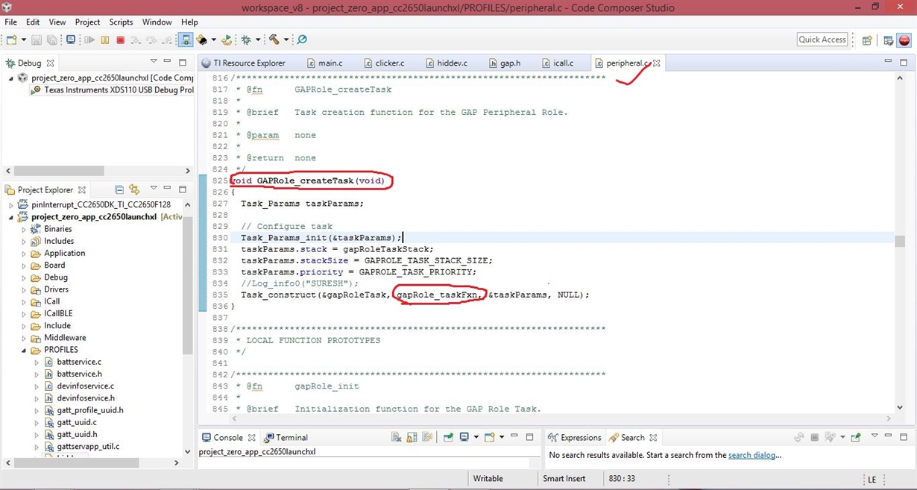Open the Flash dropdown arrow
The width and height of the screenshot is (917, 490).
click(213, 40)
